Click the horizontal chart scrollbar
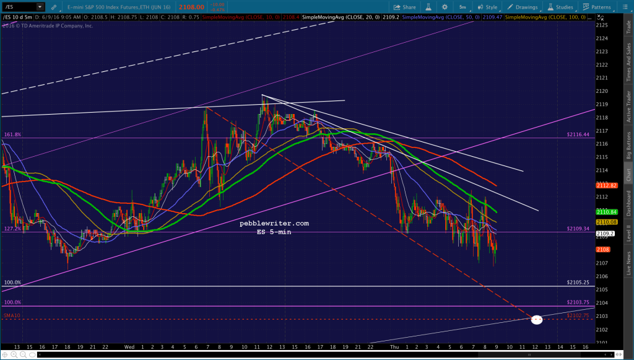The height and width of the screenshot is (360, 634). tap(315, 355)
